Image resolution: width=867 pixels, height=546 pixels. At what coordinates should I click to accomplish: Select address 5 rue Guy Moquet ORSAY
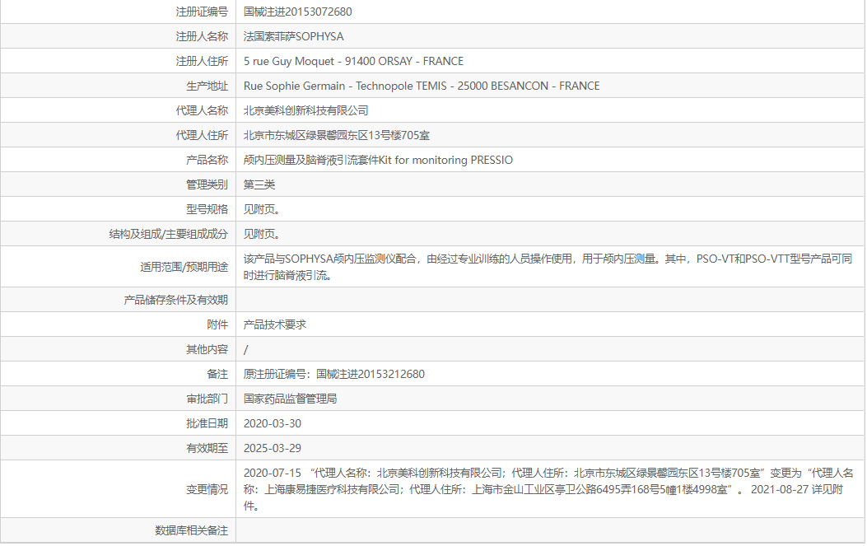click(x=353, y=62)
